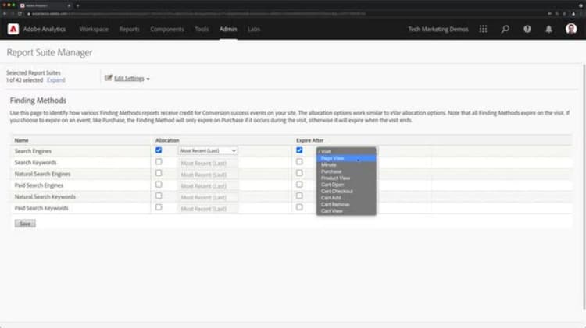586x328 pixels.
Task: Enable Natural Search Keywords Expire After checkbox
Action: tap(299, 196)
